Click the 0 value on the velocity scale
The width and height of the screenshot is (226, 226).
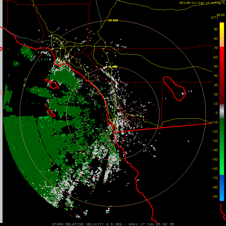pyautogui.click(x=217, y=113)
